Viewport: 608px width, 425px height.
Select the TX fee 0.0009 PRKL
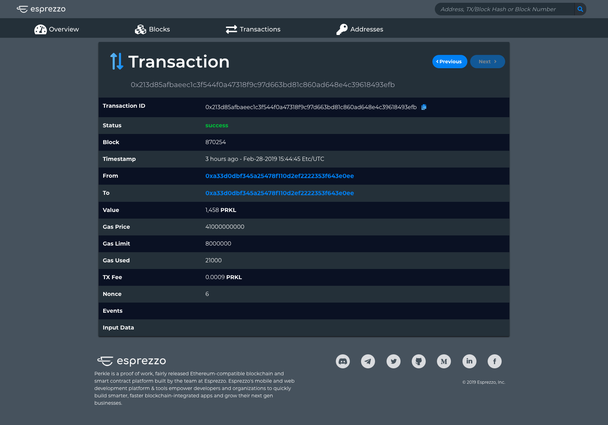(x=224, y=277)
